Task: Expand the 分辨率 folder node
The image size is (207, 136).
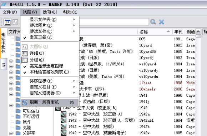Action: [11, 133]
